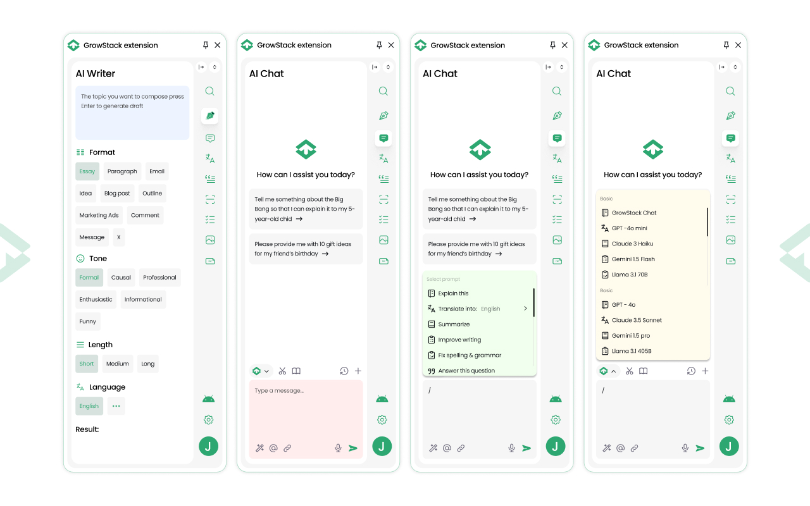
Task: Expand the model selector above pink message box
Action: click(x=261, y=371)
